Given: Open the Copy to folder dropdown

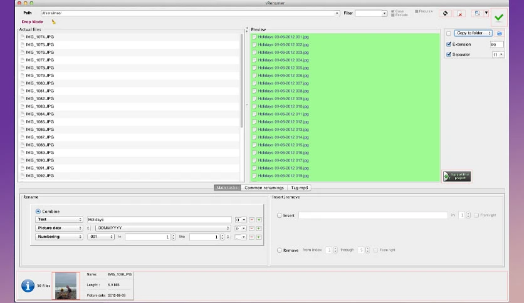Looking at the screenshot, I should point(473,33).
